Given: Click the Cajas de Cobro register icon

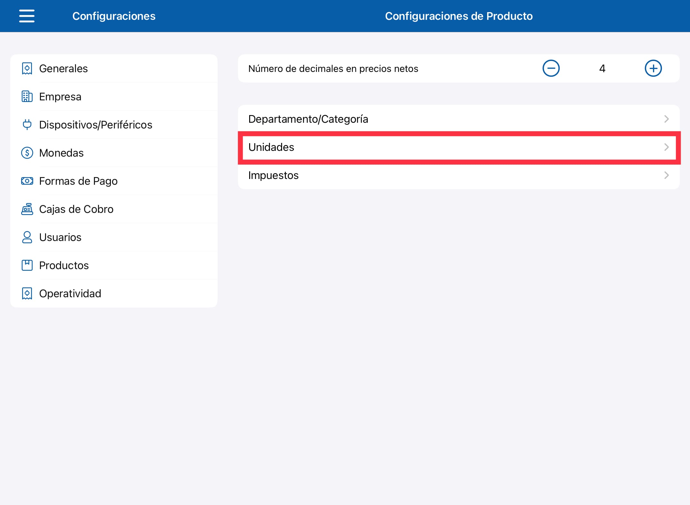Looking at the screenshot, I should [x=27, y=209].
